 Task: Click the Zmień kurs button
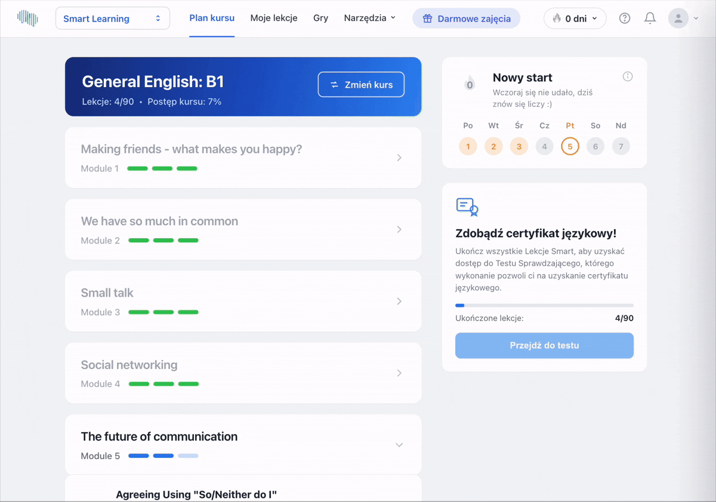coord(361,85)
